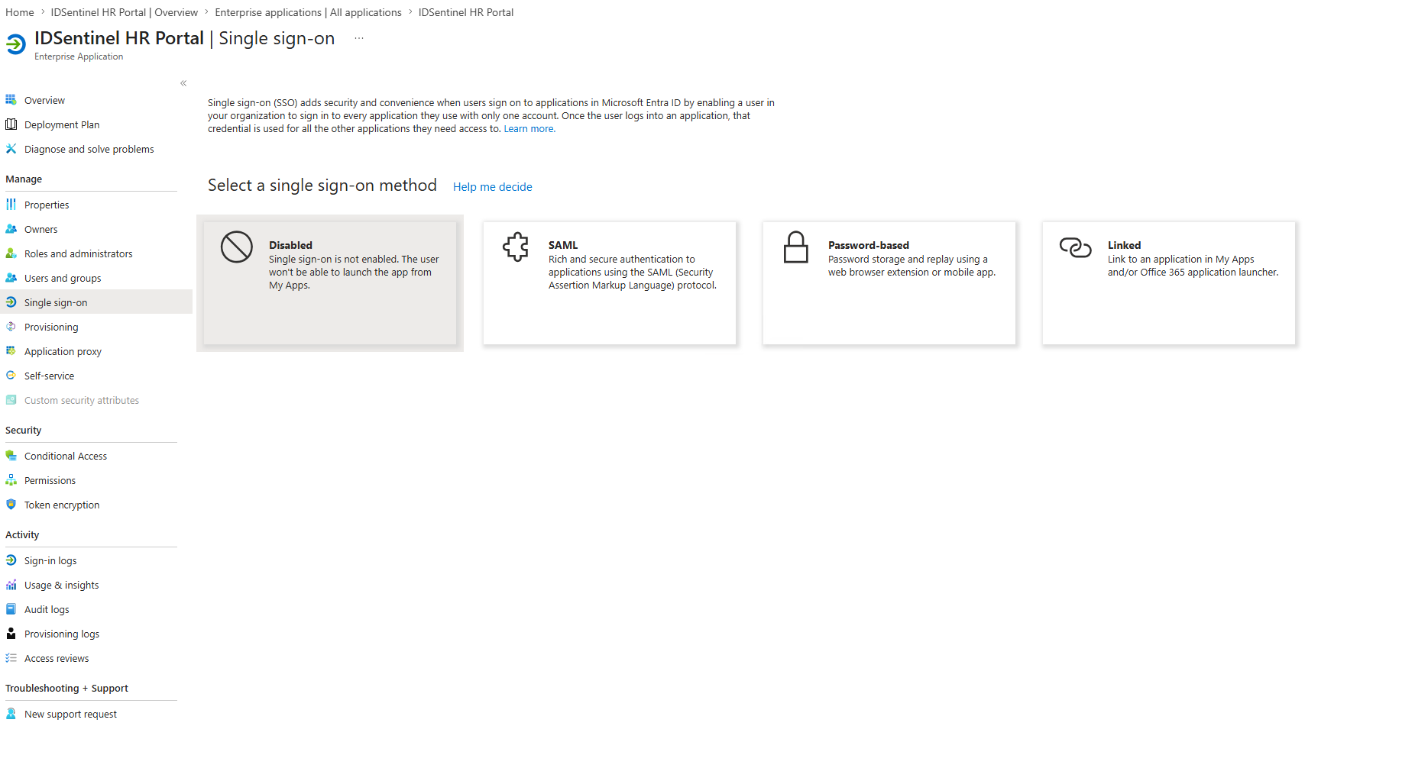
Task: Click the Application proxy icon
Action: coord(11,351)
